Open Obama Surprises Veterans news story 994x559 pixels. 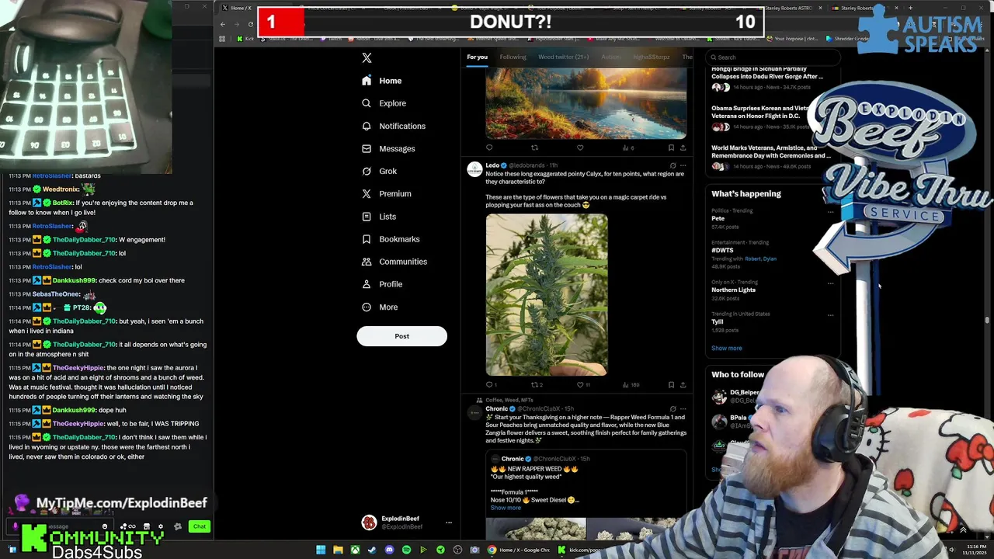coord(761,116)
